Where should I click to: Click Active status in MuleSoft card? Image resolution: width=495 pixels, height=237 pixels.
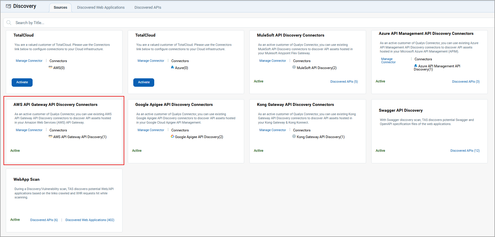pyautogui.click(x=258, y=81)
